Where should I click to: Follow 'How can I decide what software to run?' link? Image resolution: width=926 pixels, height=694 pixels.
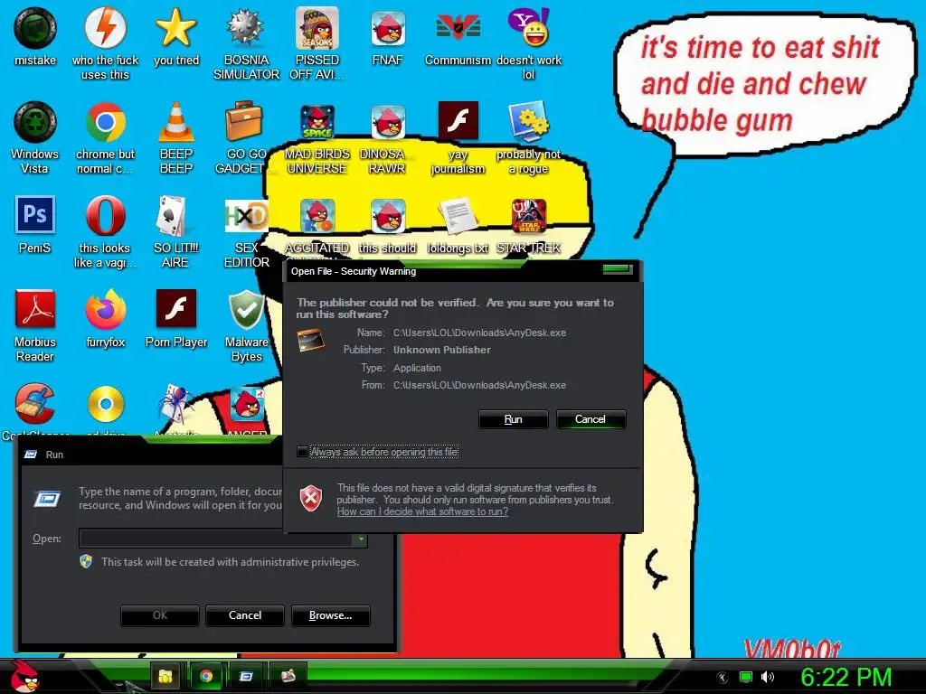pyautogui.click(x=422, y=511)
